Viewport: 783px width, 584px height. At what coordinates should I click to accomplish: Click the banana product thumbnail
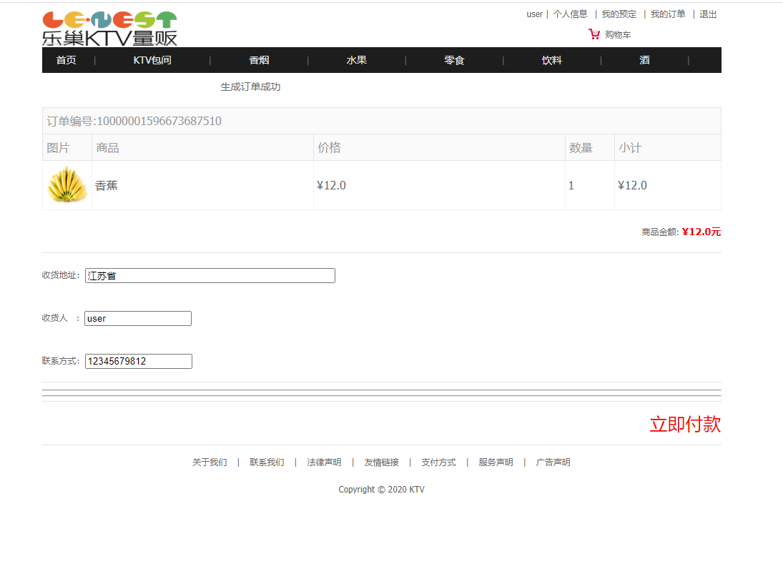[x=67, y=185]
